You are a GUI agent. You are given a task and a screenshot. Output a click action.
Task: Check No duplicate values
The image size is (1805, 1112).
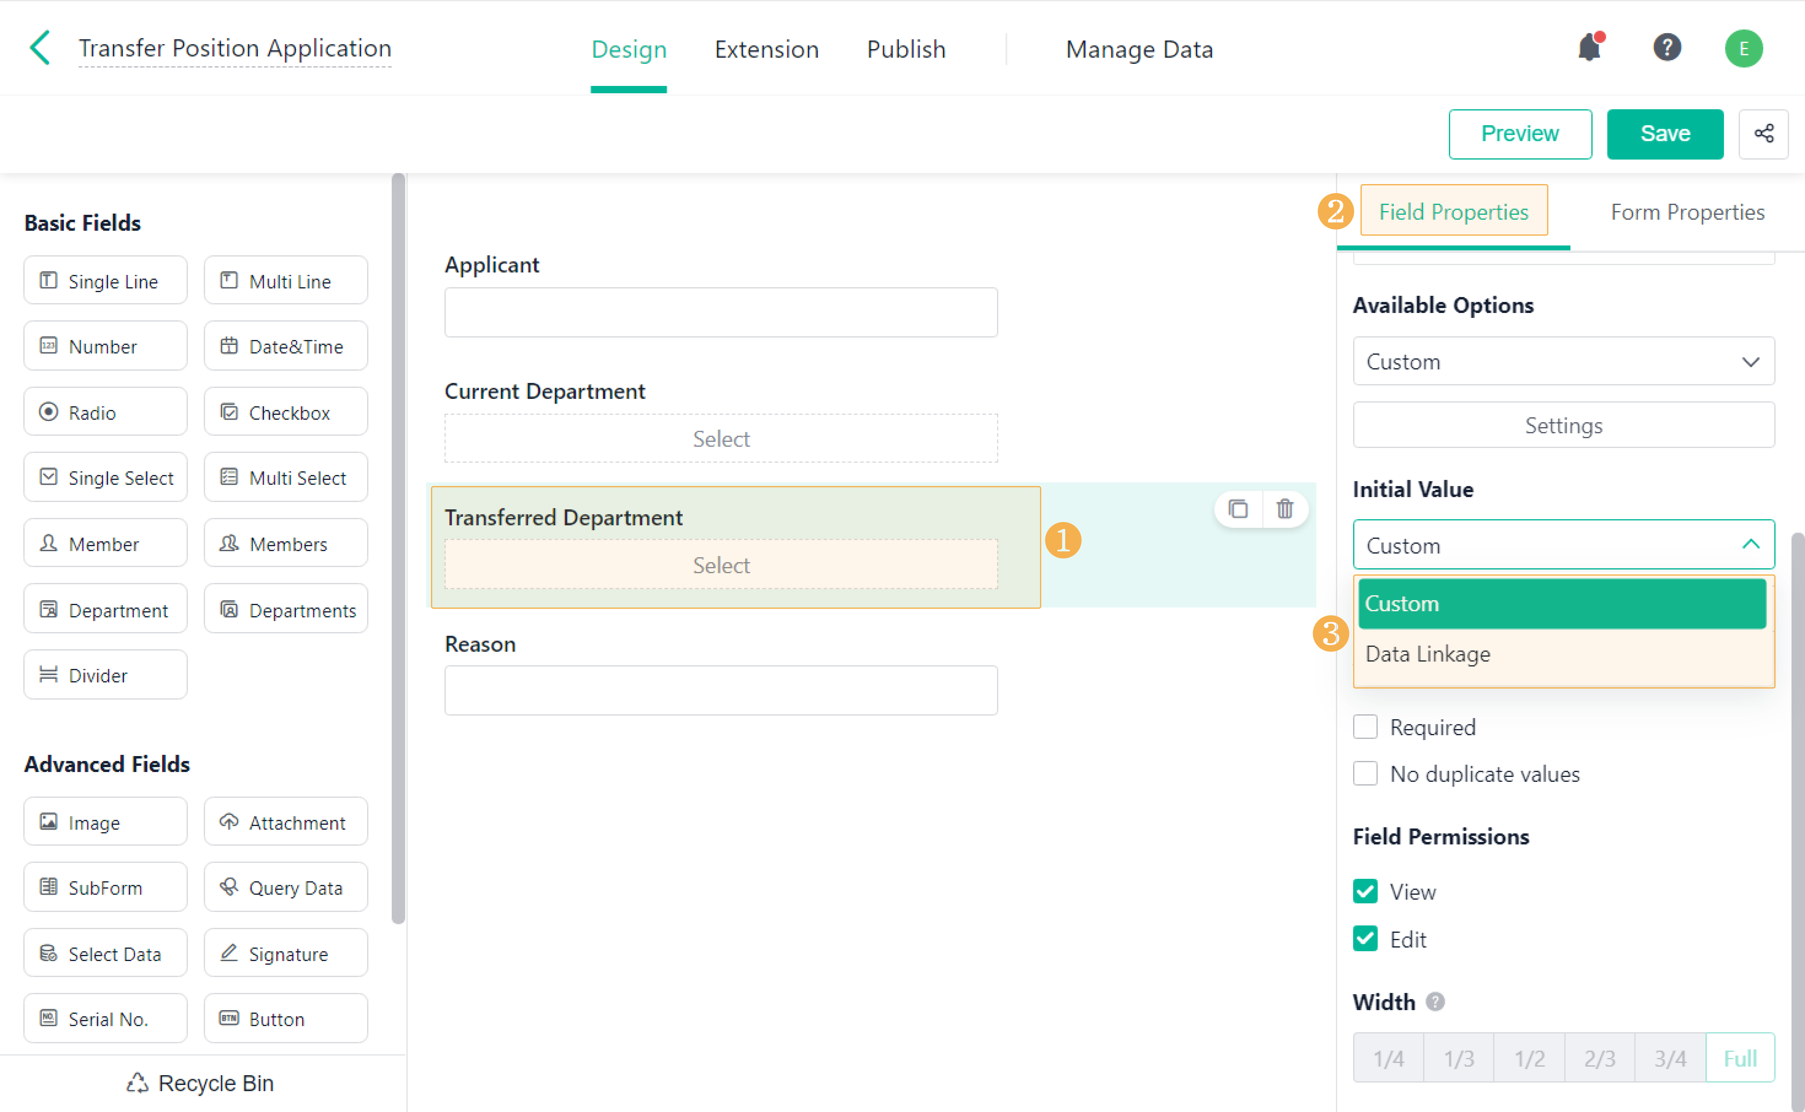tap(1365, 774)
